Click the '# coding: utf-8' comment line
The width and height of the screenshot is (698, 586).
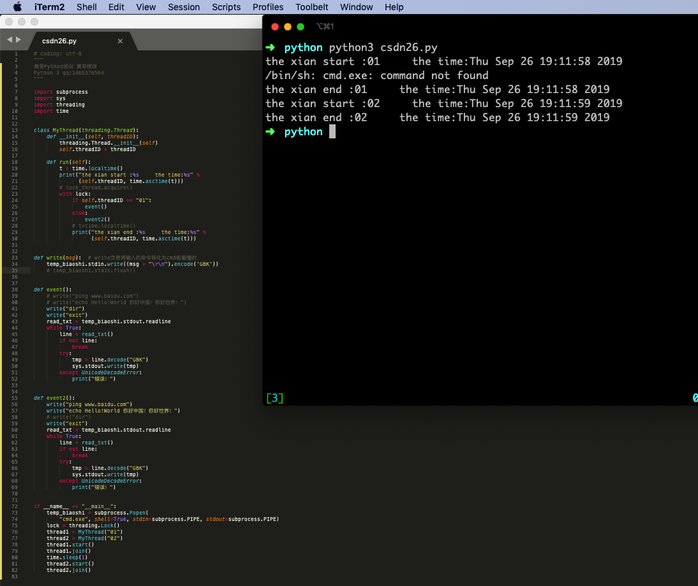(x=57, y=54)
